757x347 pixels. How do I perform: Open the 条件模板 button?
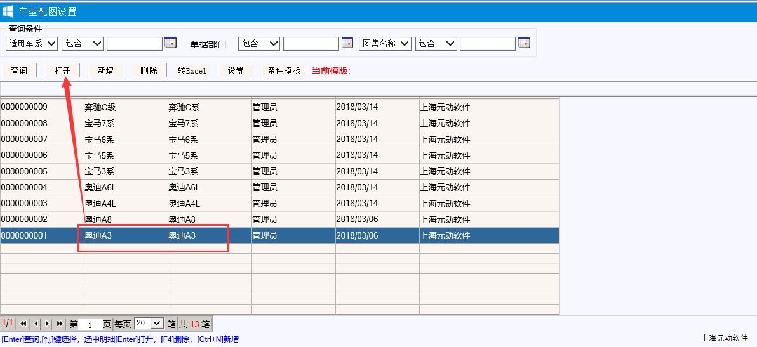click(284, 70)
